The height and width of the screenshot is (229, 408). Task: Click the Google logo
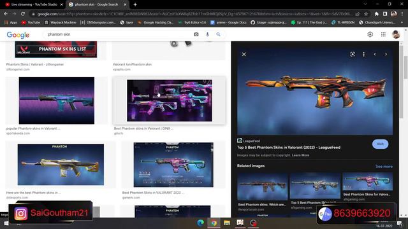(18, 35)
